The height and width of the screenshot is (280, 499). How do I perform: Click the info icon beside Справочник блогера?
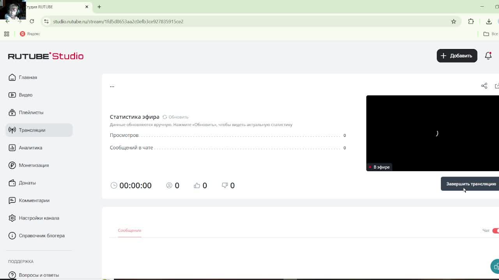[12, 236]
